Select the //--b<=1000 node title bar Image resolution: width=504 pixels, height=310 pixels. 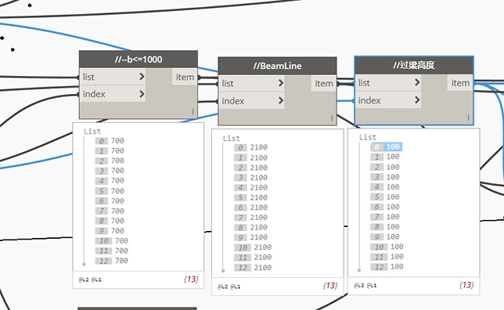pyautogui.click(x=139, y=59)
